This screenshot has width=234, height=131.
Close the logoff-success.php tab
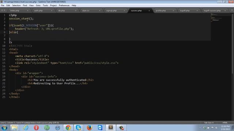coord(225,11)
